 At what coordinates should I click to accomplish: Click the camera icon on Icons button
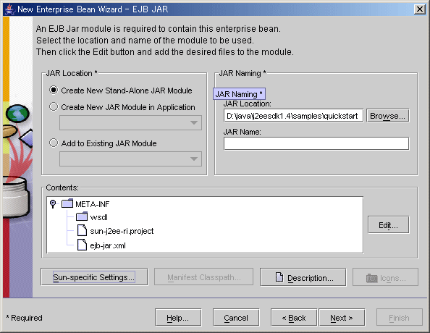371,278
